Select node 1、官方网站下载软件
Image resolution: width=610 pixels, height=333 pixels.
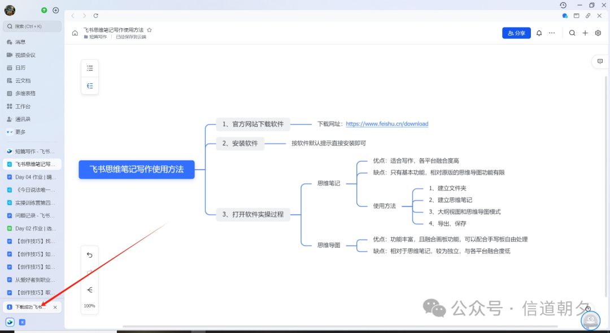click(x=253, y=124)
